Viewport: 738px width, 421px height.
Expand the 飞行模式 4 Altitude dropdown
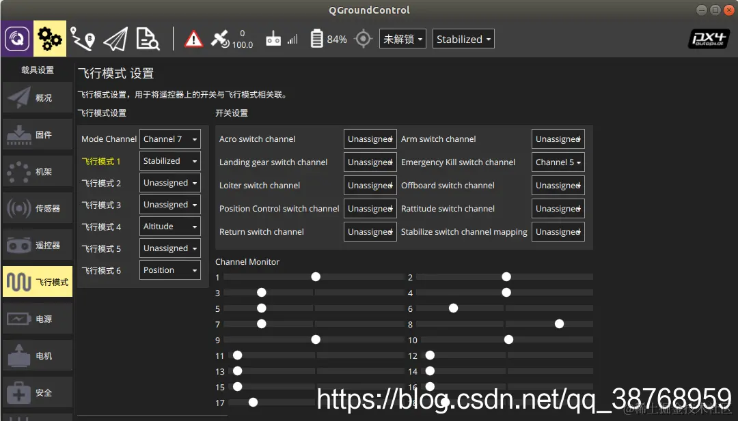pos(170,227)
